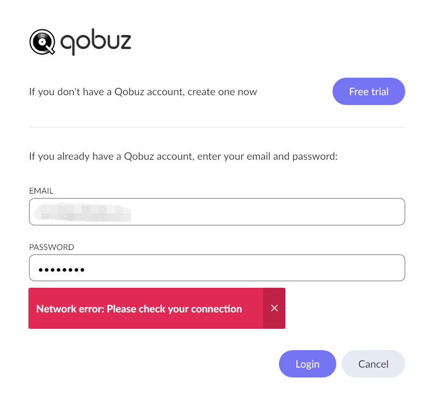Click the horizontal divider under Free trial
The width and height of the screenshot is (432, 401).
[x=217, y=127]
